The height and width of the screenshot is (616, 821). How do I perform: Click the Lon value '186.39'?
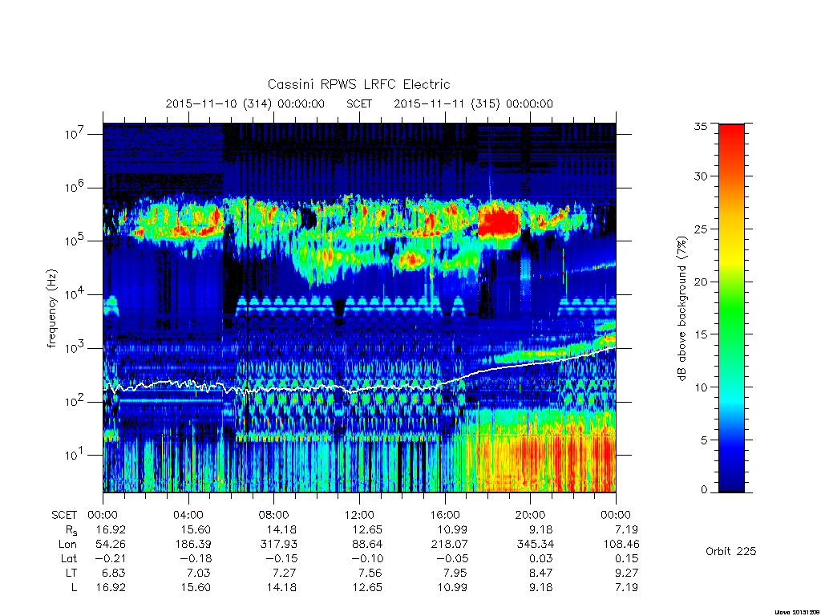(192, 545)
